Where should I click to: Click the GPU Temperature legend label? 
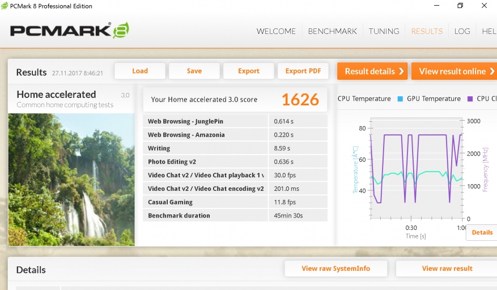click(x=434, y=99)
